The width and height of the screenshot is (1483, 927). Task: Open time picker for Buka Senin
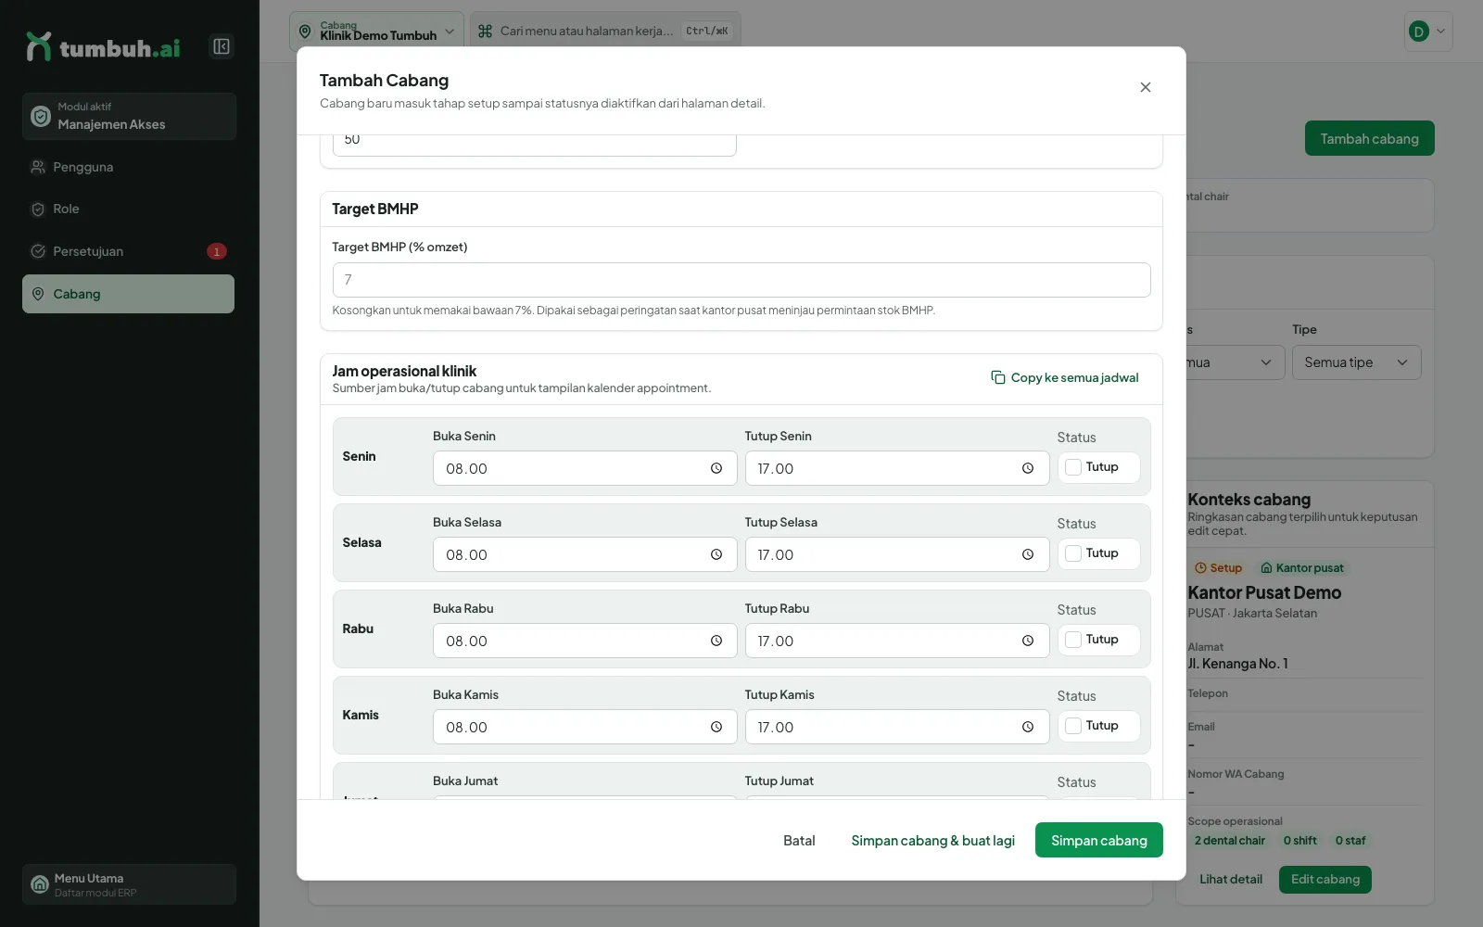pyautogui.click(x=716, y=468)
